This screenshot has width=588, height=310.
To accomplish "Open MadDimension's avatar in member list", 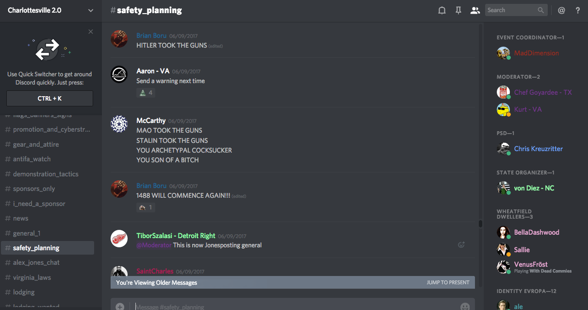I will click(504, 53).
